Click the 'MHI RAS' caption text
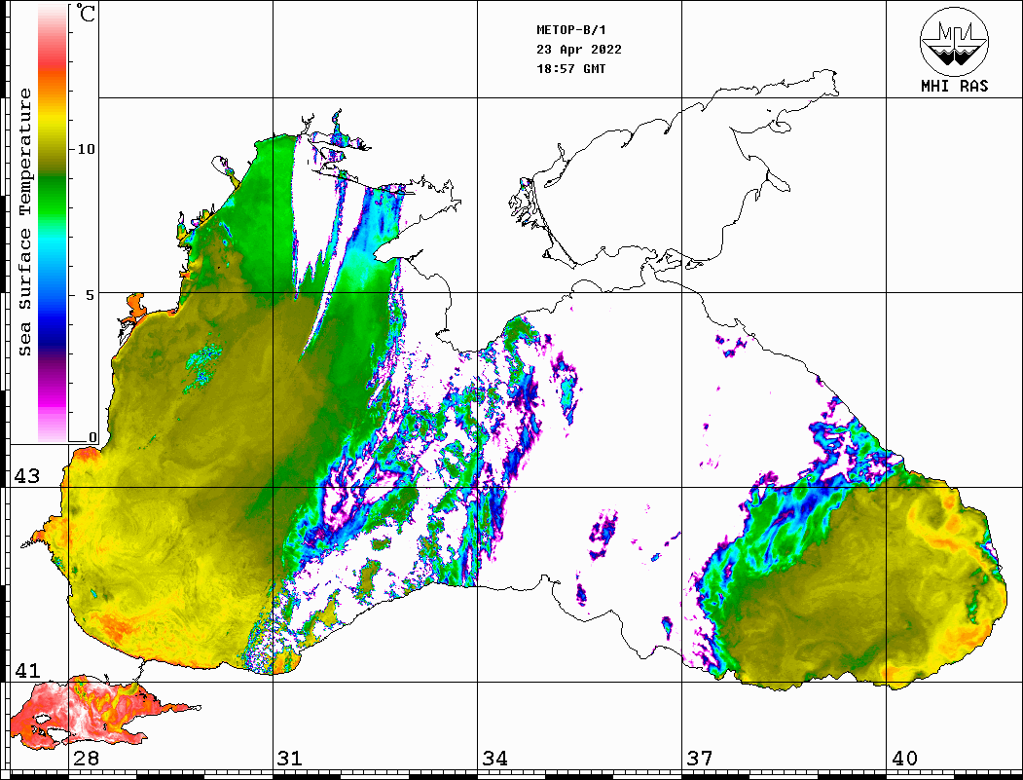The width and height of the screenshot is (1023, 780). click(955, 86)
